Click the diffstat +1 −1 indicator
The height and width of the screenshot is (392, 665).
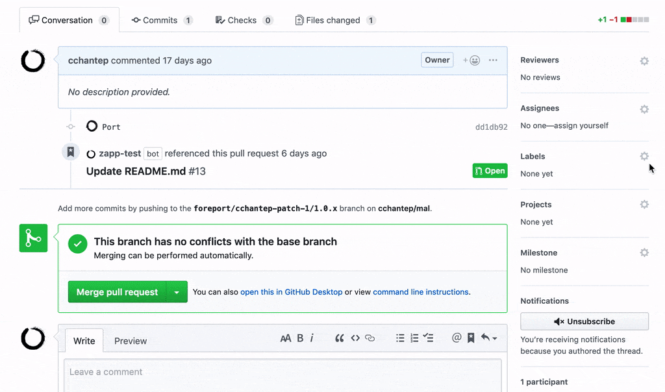click(623, 19)
